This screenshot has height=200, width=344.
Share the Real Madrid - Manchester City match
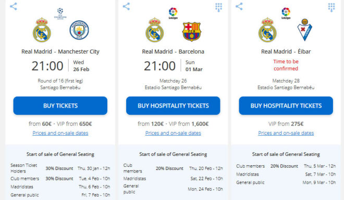14,6
